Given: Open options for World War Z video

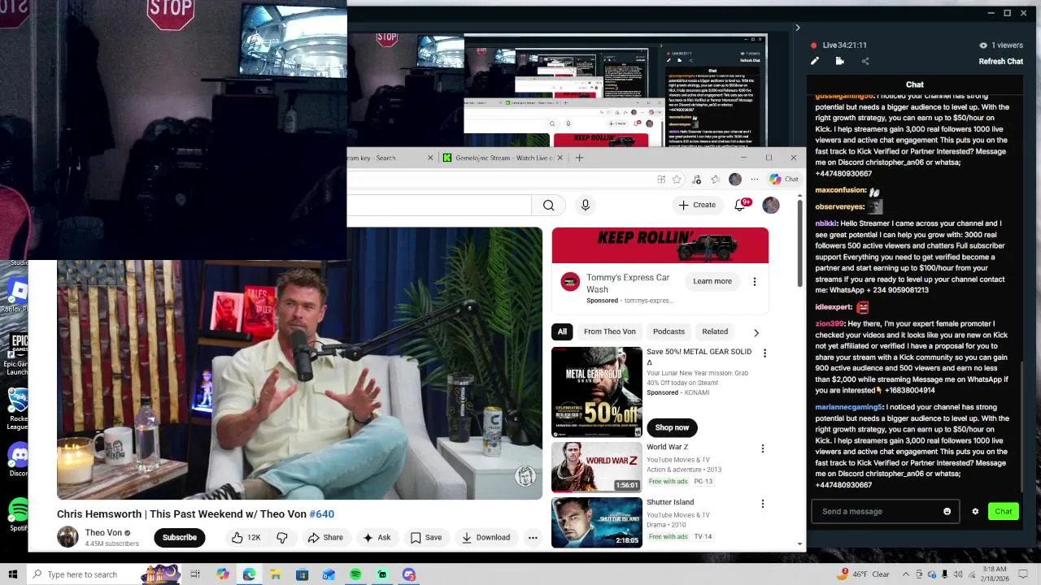Looking at the screenshot, I should (x=762, y=448).
